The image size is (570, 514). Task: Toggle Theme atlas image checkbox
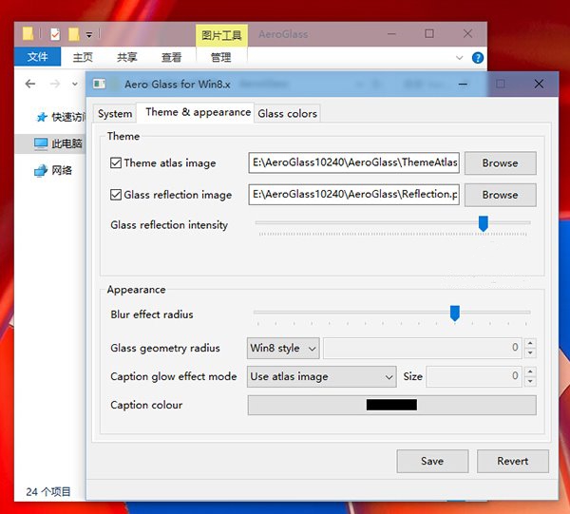click(116, 163)
